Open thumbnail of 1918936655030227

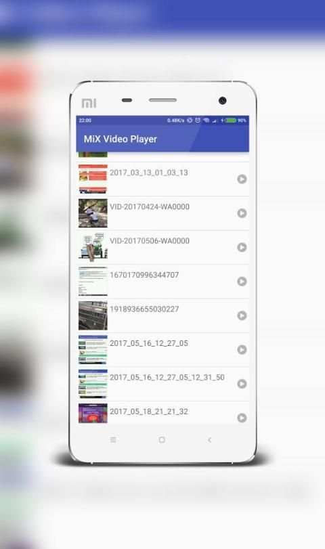tap(93, 315)
